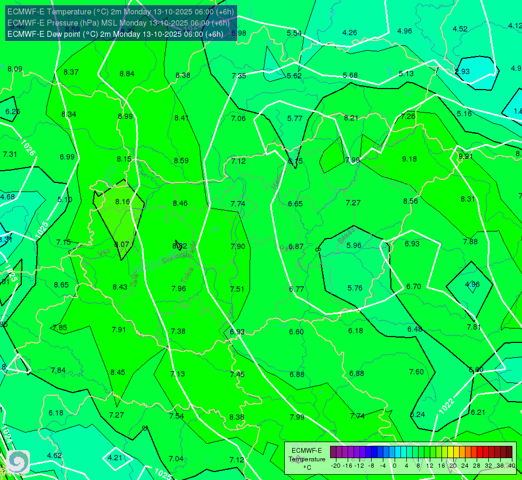Screen dimensions: 522x480
Task: Click the -20 tick on the temperature legend
Action: (x=335, y=466)
